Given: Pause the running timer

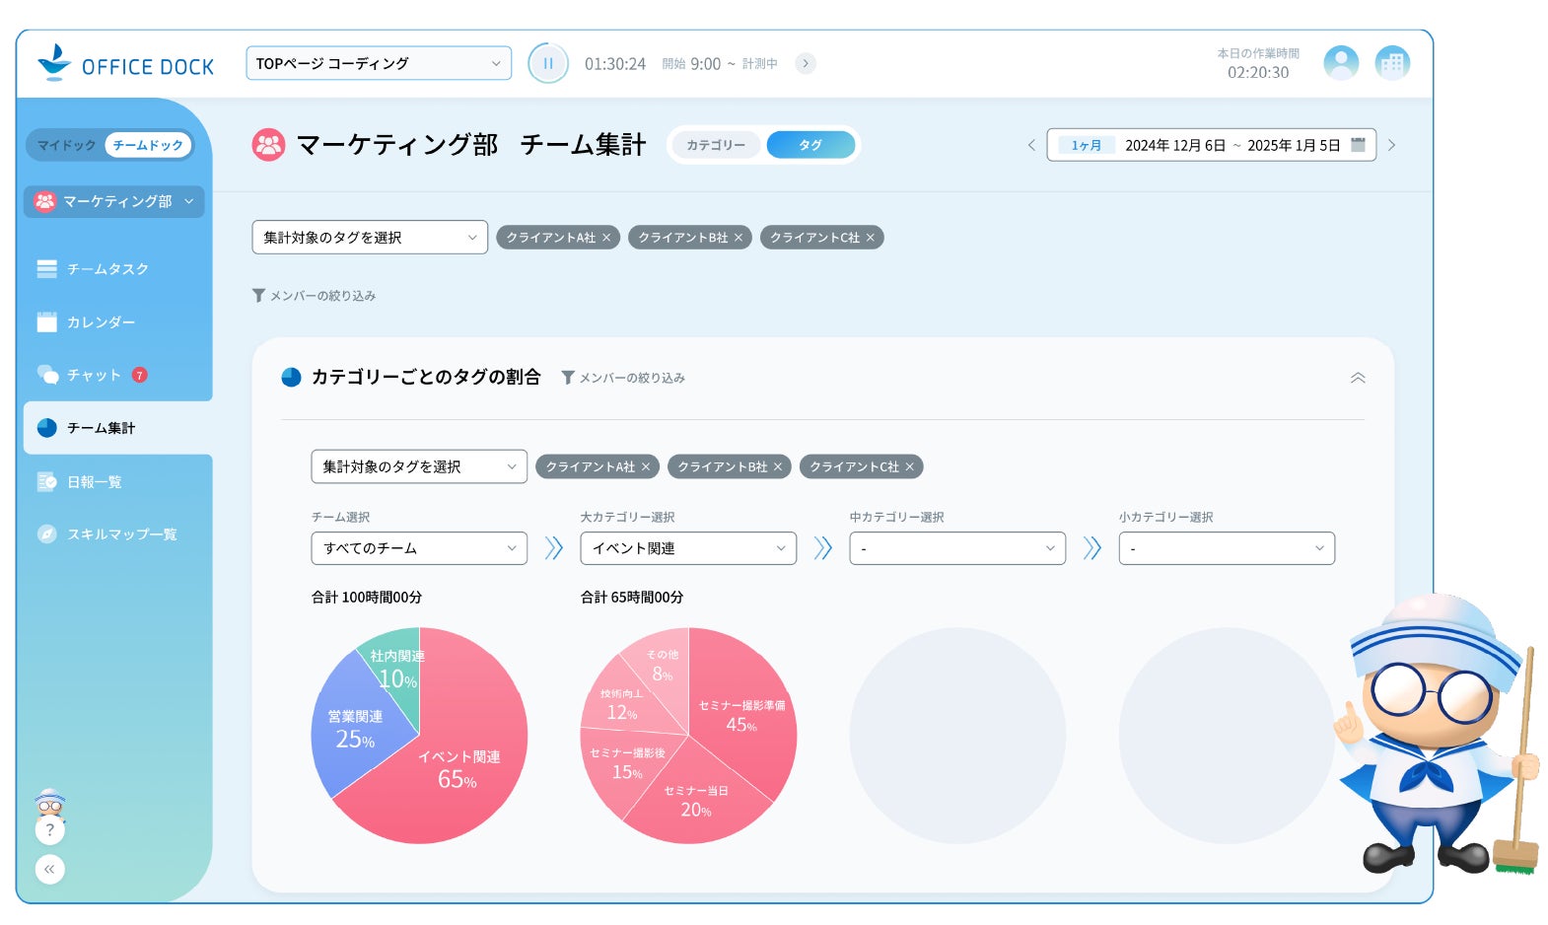Looking at the screenshot, I should tap(548, 63).
